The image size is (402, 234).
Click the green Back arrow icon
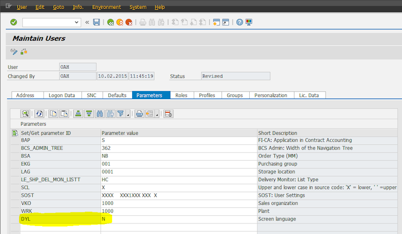tap(111, 22)
